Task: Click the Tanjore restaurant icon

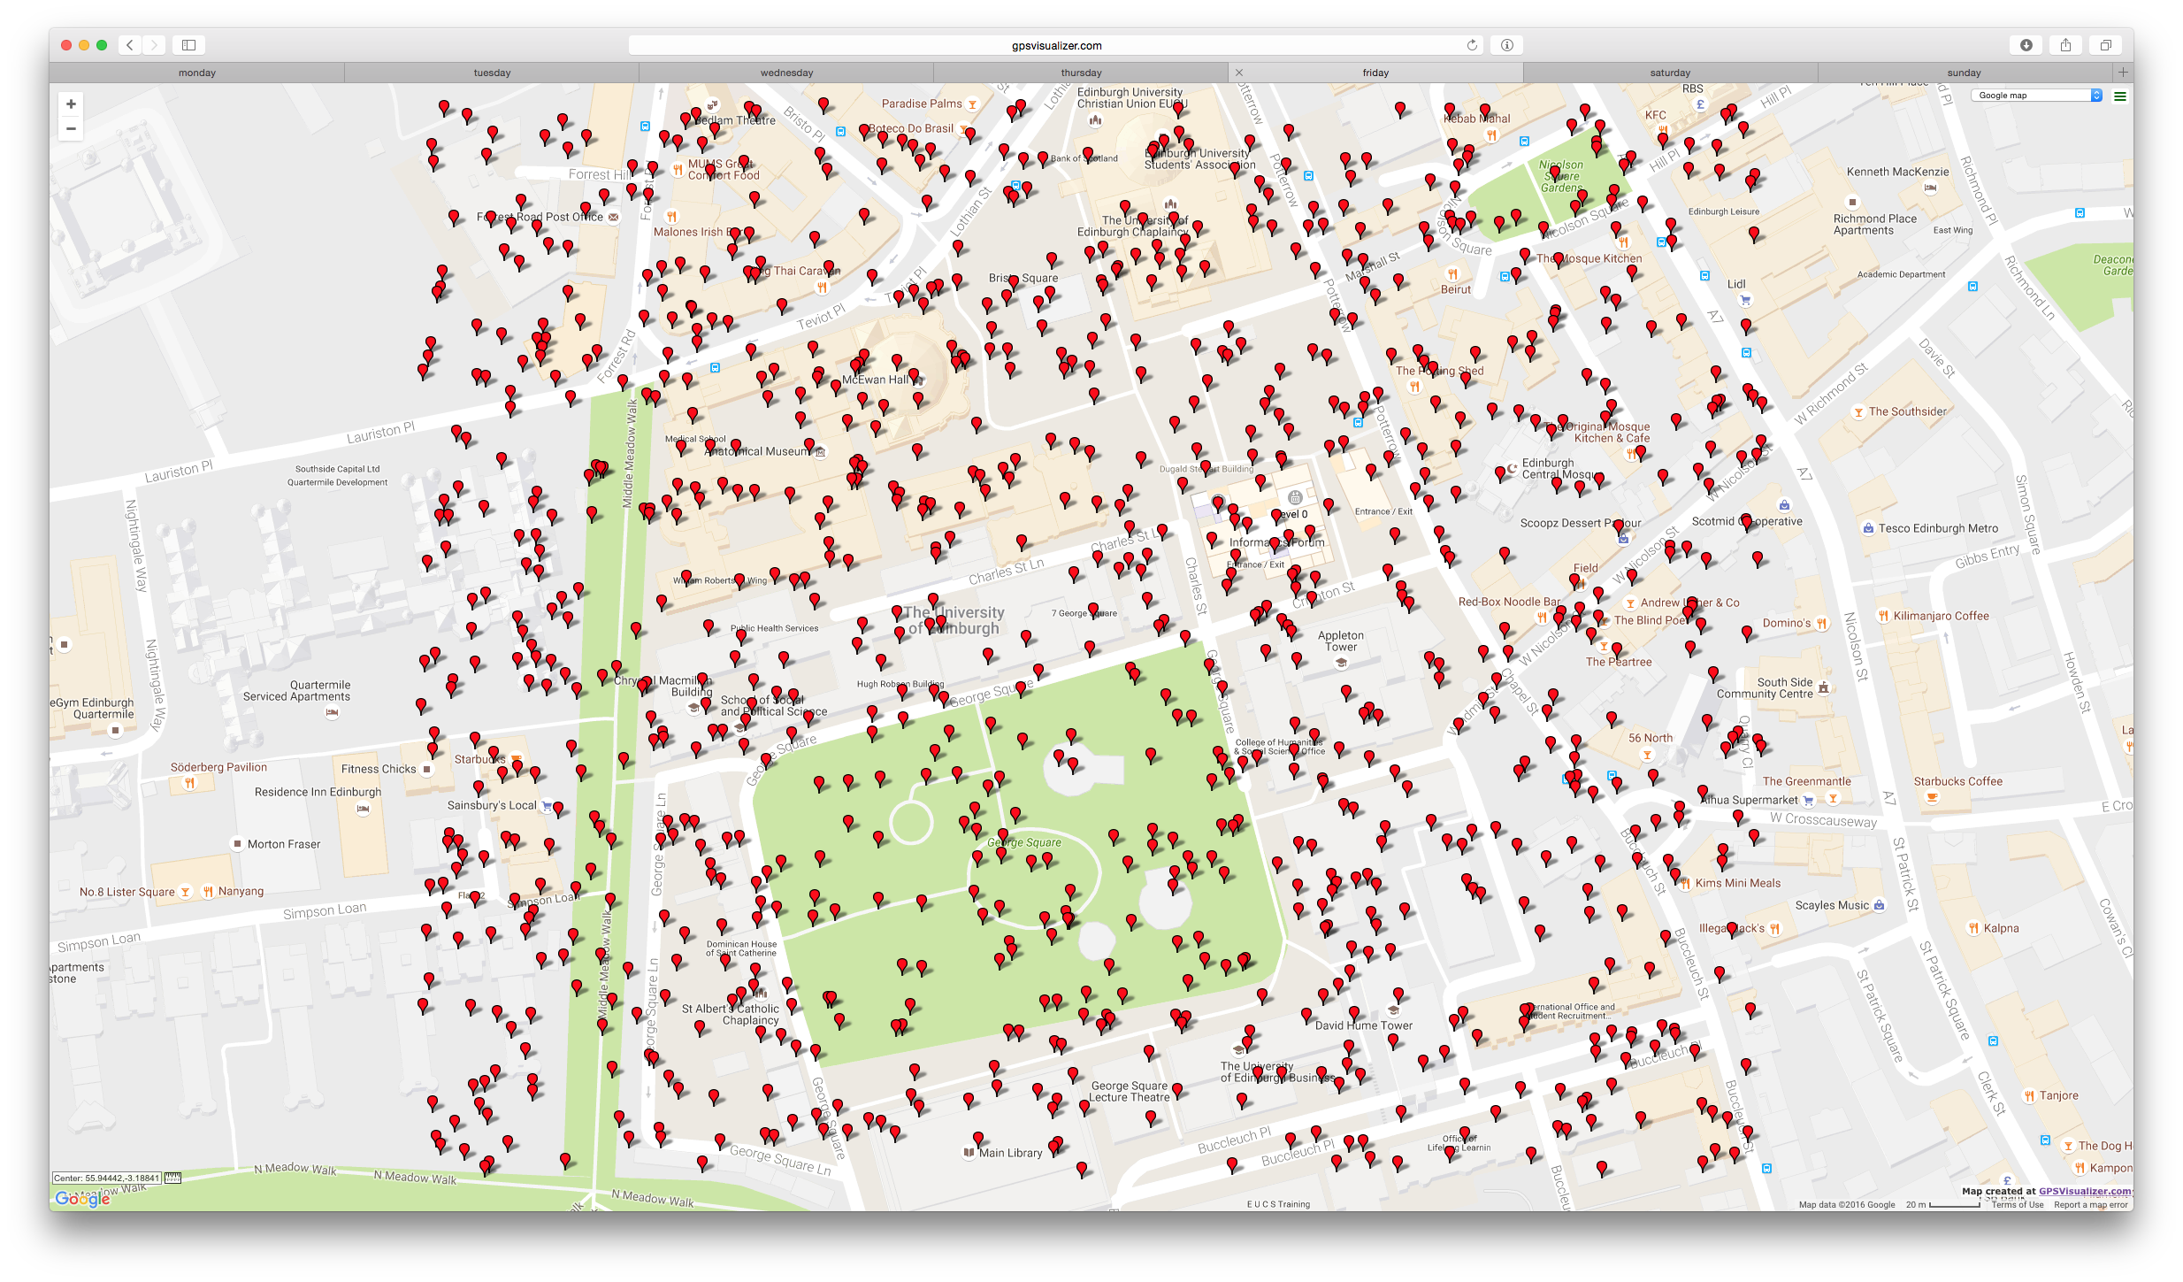Action: (2029, 1095)
